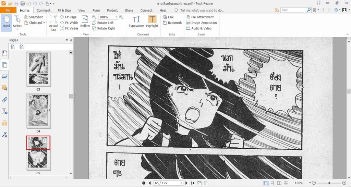Screen dimensions: 351x187
Task: Enable Reflow mode
Action: click(x=85, y=22)
